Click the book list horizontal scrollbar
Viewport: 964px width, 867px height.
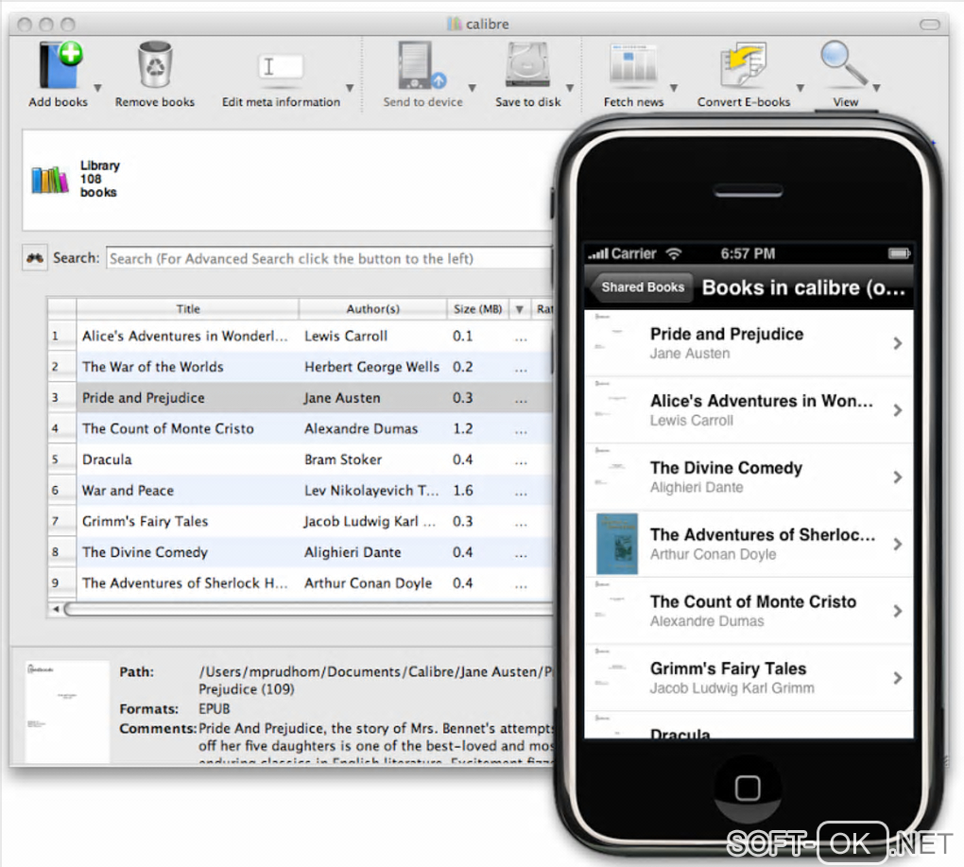309,609
